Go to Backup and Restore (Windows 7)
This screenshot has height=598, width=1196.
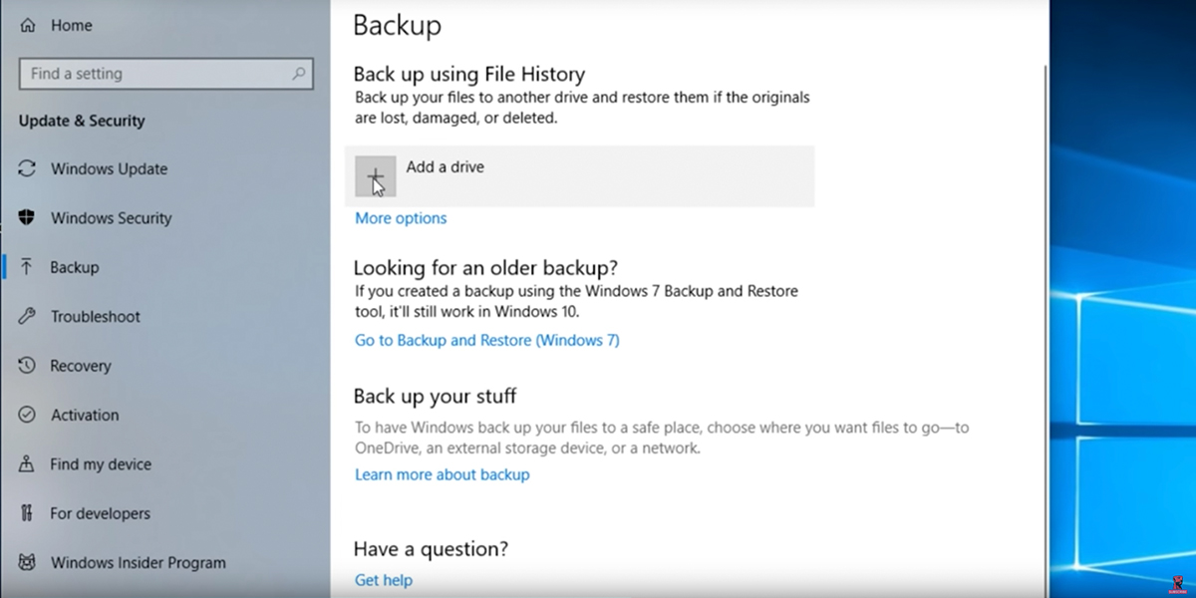click(x=486, y=340)
